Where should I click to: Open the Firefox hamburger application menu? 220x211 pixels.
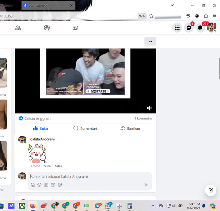pos(214,16)
